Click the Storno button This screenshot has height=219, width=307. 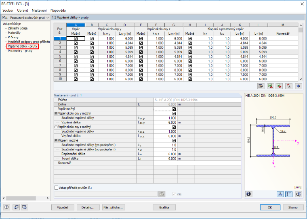tap(293, 207)
